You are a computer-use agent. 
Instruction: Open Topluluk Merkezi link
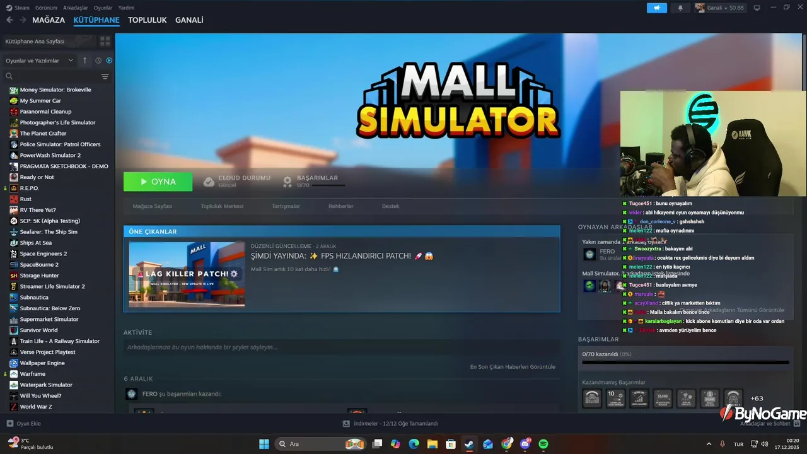222,206
